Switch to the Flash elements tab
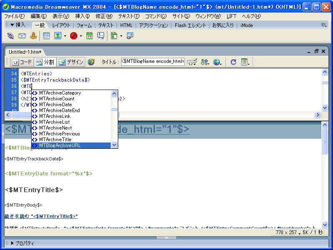 click(190, 25)
